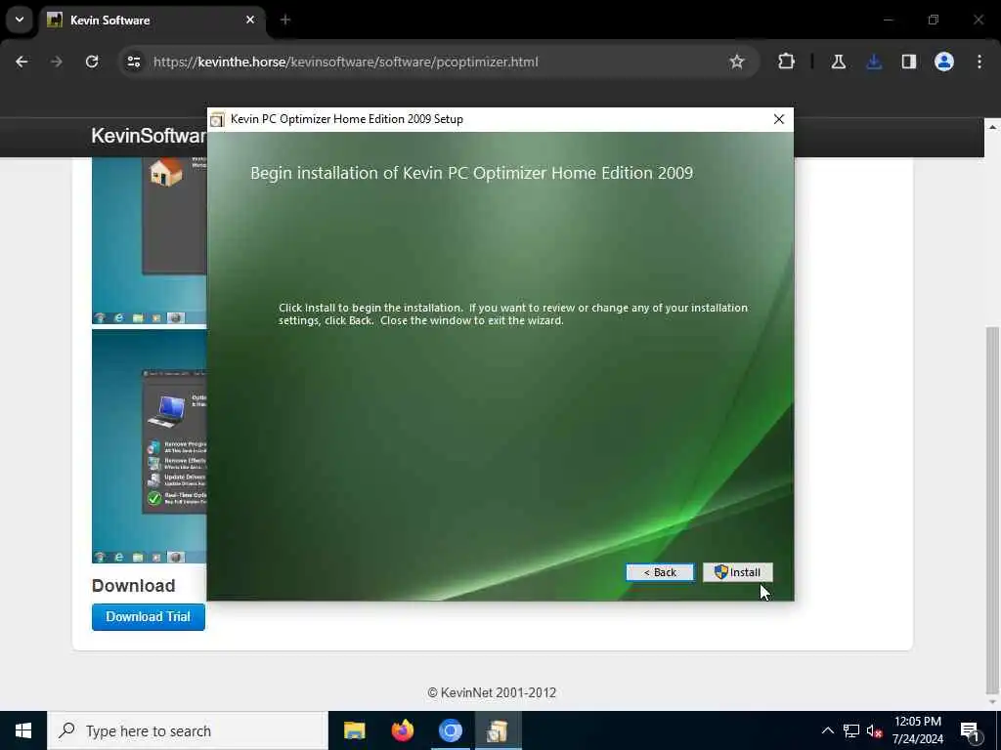
Task: Select the Kevin Software browser tab
Action: click(x=153, y=20)
